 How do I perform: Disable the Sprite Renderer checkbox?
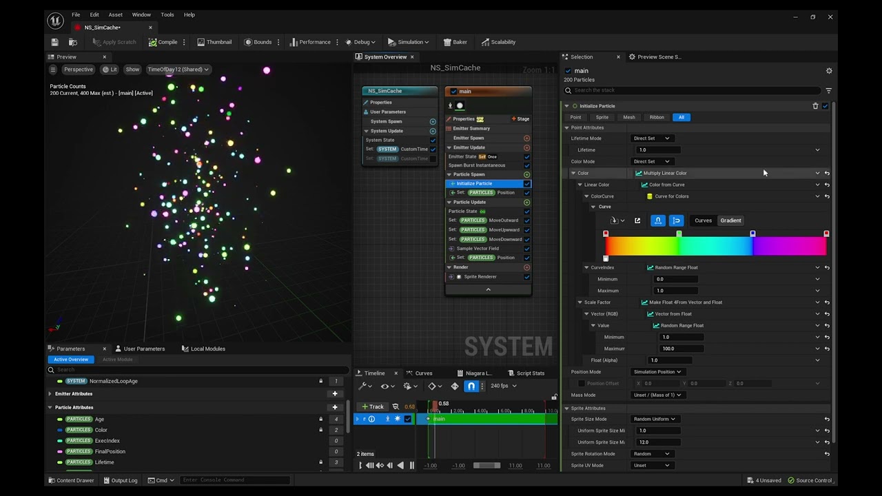pyautogui.click(x=527, y=277)
